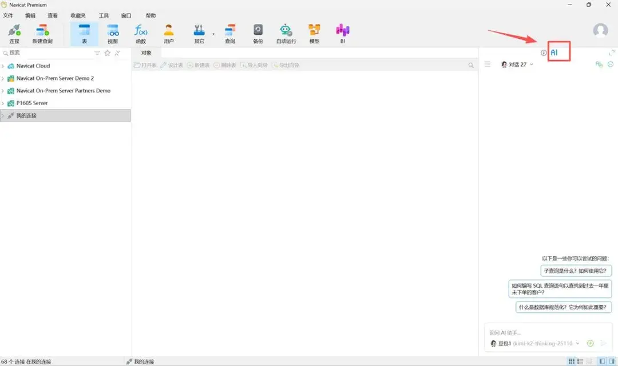Expand the Navicat On-Prem Server Demo 2 node

pyautogui.click(x=3, y=79)
